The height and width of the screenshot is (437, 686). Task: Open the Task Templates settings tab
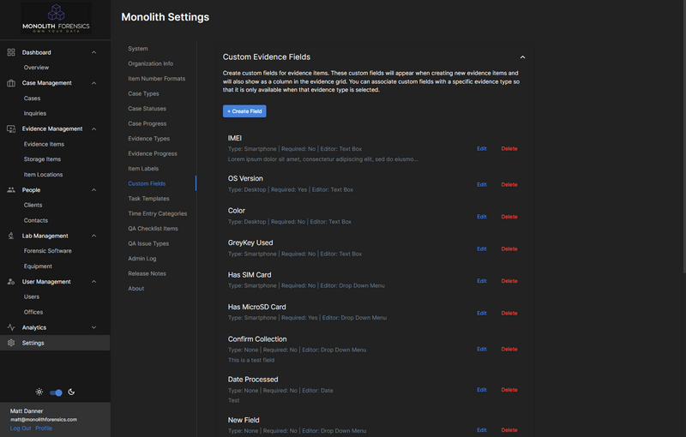[148, 199]
